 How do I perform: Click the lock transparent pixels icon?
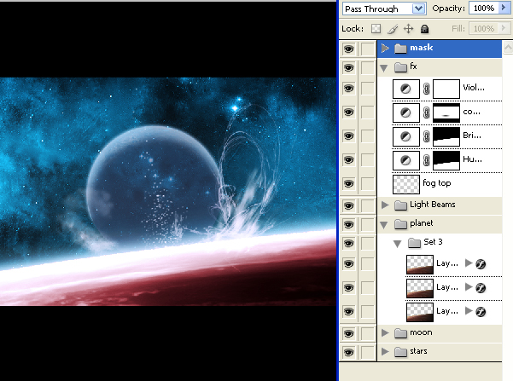(x=376, y=29)
